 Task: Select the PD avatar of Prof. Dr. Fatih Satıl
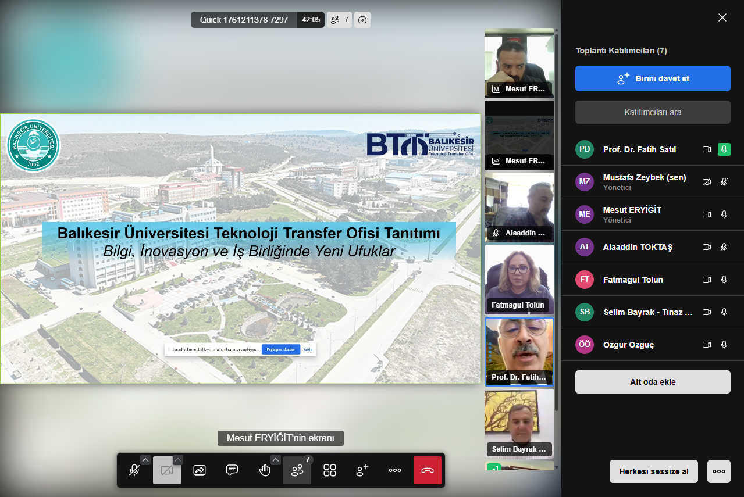tap(585, 149)
